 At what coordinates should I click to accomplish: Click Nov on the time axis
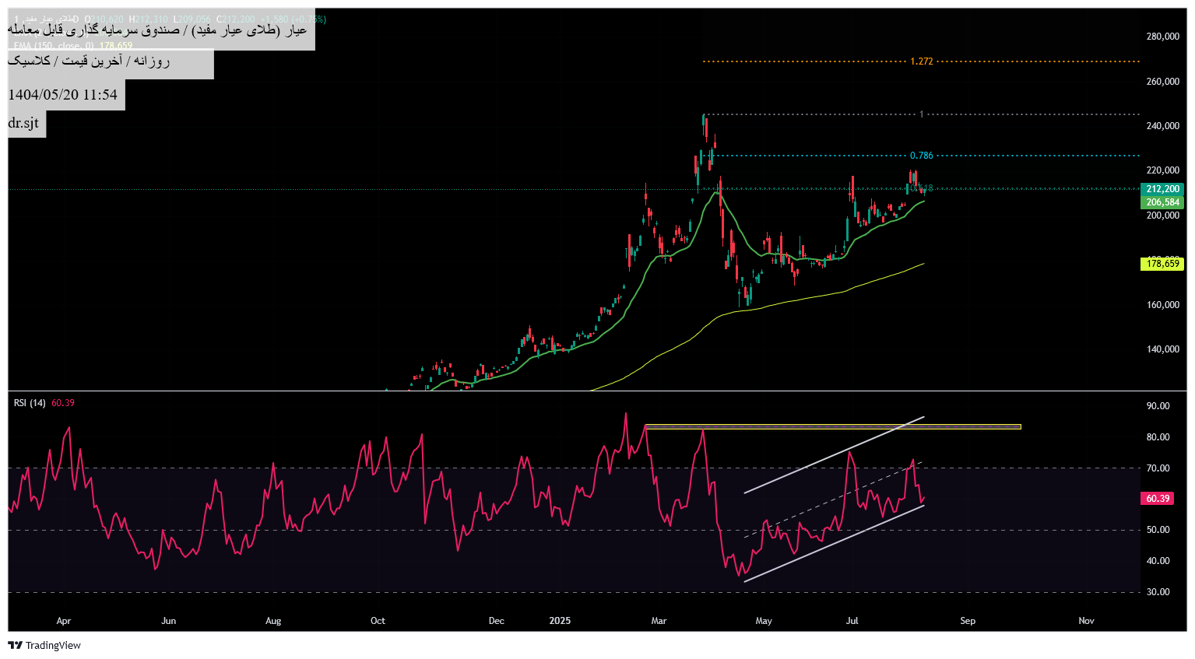click(x=1086, y=621)
